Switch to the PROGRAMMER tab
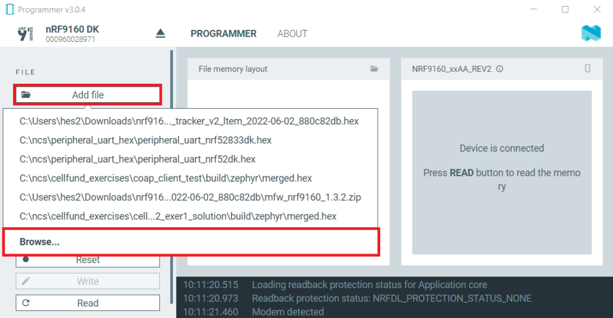The width and height of the screenshot is (613, 318). (x=223, y=34)
